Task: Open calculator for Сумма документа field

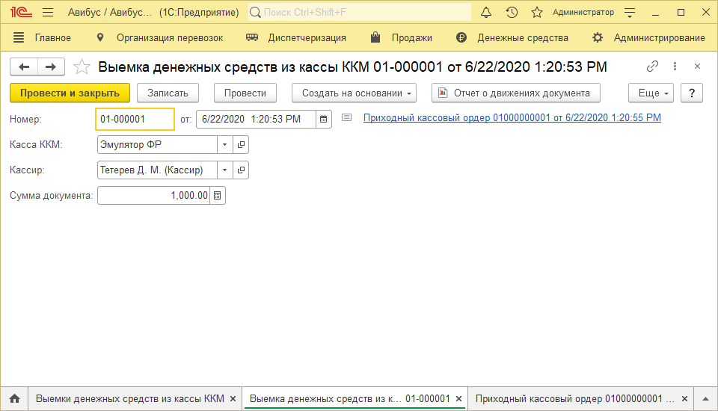Action: pyautogui.click(x=218, y=195)
